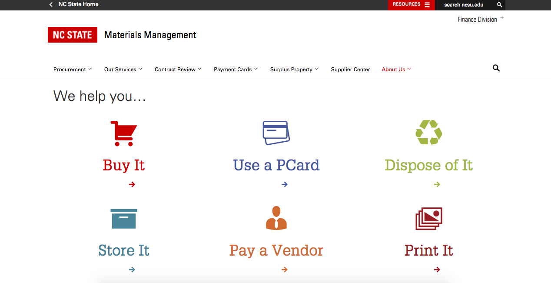This screenshot has width=551, height=283.
Task: Click the red shopping cart icon
Action: pos(124,133)
